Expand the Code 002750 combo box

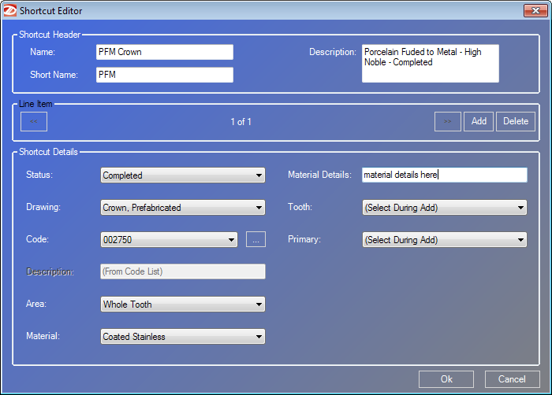coord(169,240)
